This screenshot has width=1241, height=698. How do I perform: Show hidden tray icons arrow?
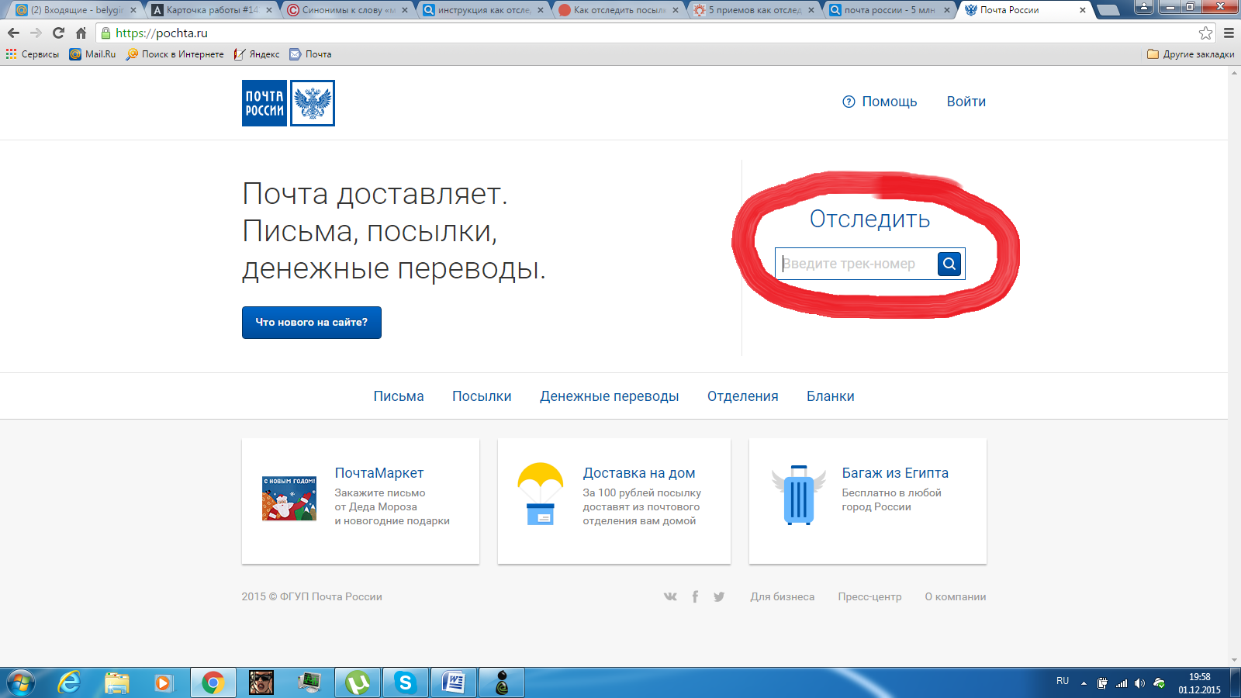point(1084,683)
